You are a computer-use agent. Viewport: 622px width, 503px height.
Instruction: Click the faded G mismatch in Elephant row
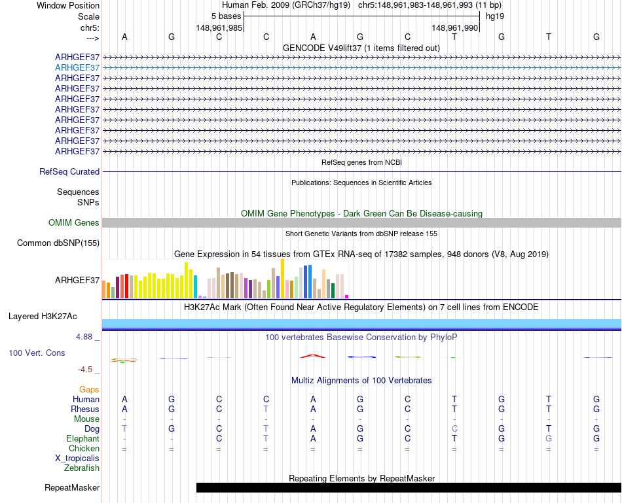pos(549,438)
